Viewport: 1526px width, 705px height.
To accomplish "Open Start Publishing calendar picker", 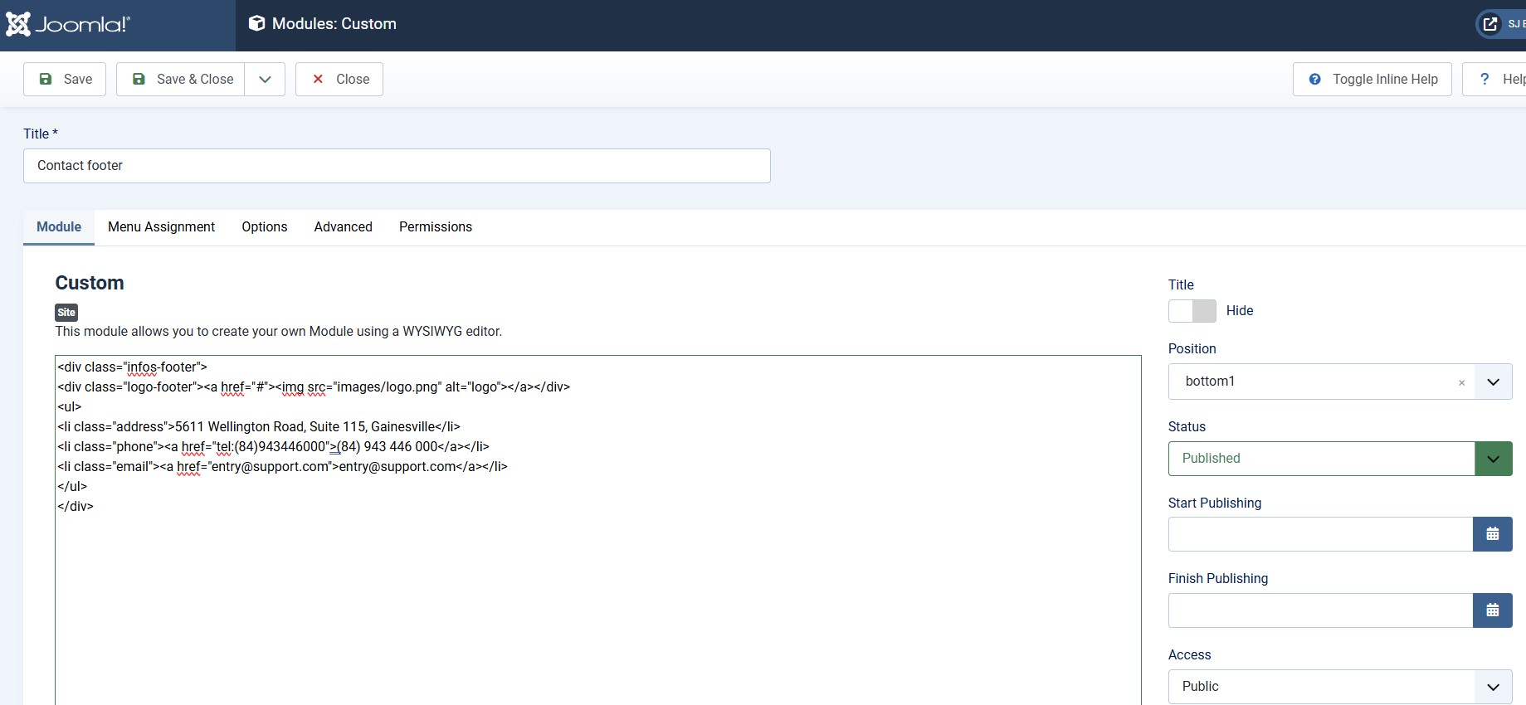I will point(1492,534).
